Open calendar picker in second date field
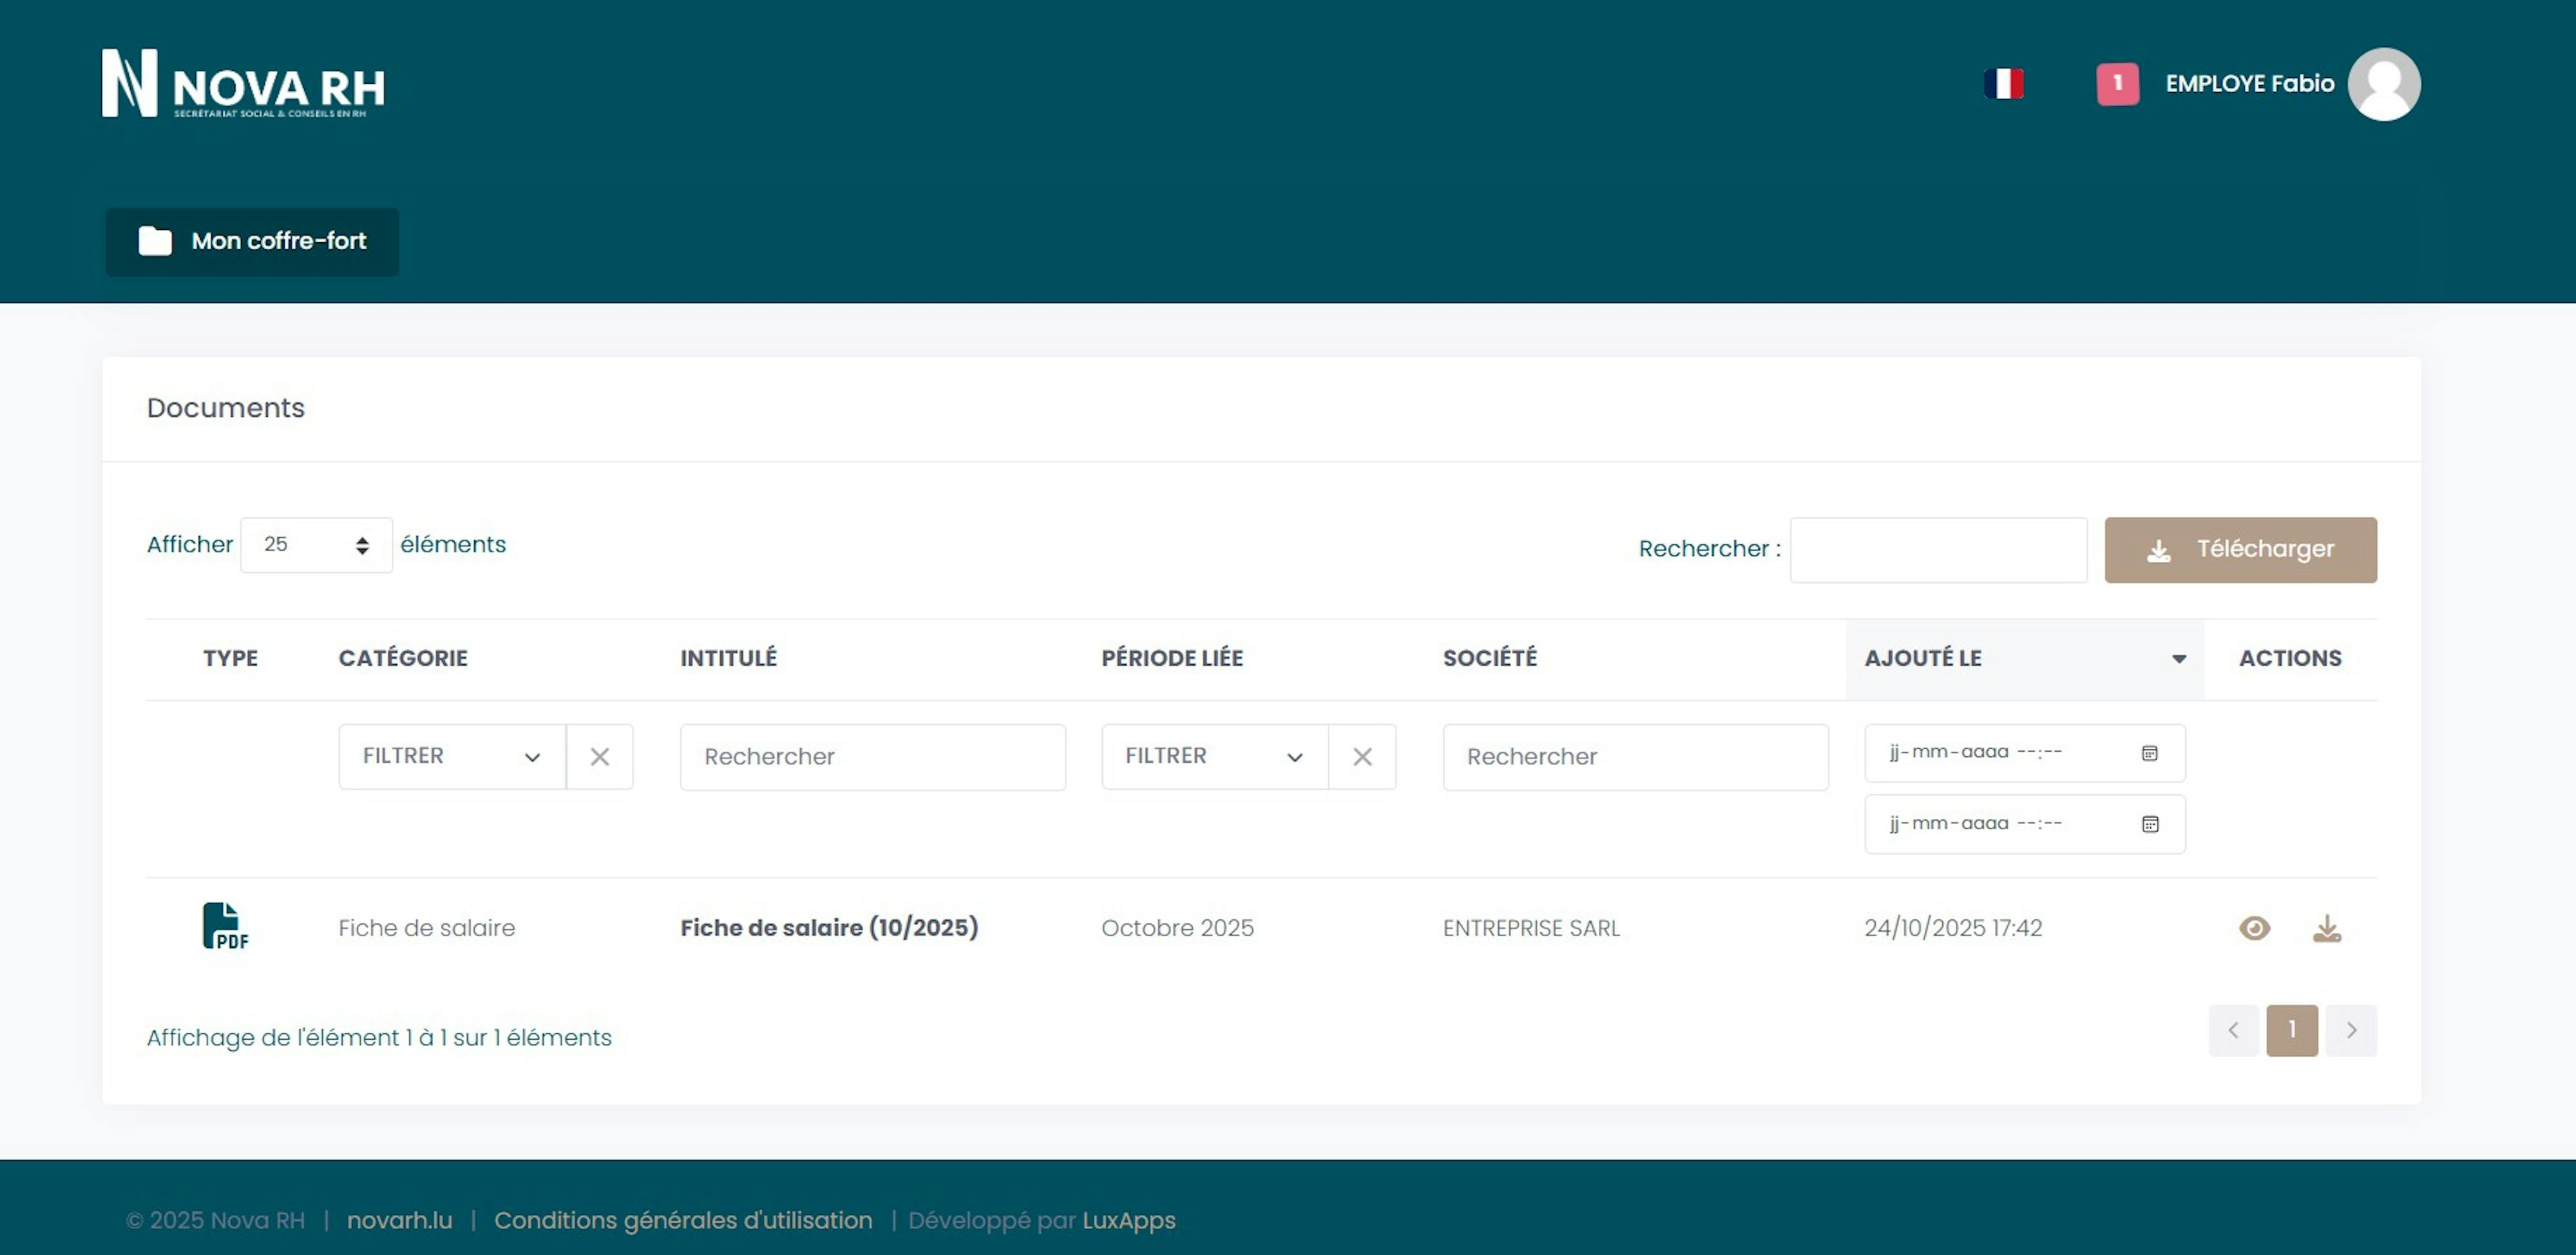Image resolution: width=2576 pixels, height=1255 pixels. [x=2150, y=824]
